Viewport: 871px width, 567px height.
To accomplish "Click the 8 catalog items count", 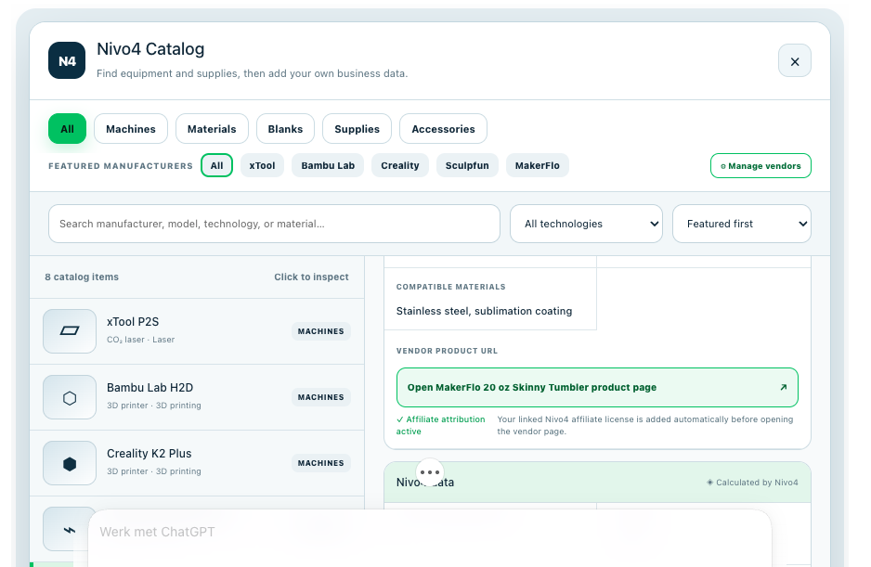I will pos(82,277).
